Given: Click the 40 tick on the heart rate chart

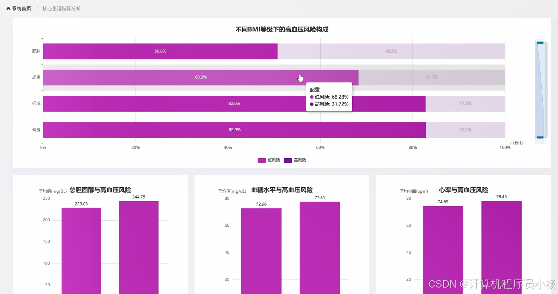Looking at the screenshot, I should pyautogui.click(x=409, y=253).
